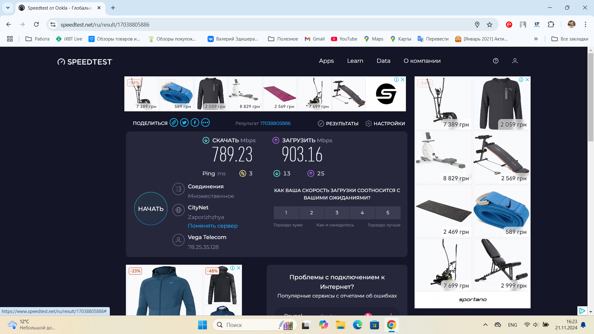This screenshot has height=334, width=594.
Task: Open Chrome extensions puzzle icon
Action: pyautogui.click(x=551, y=24)
